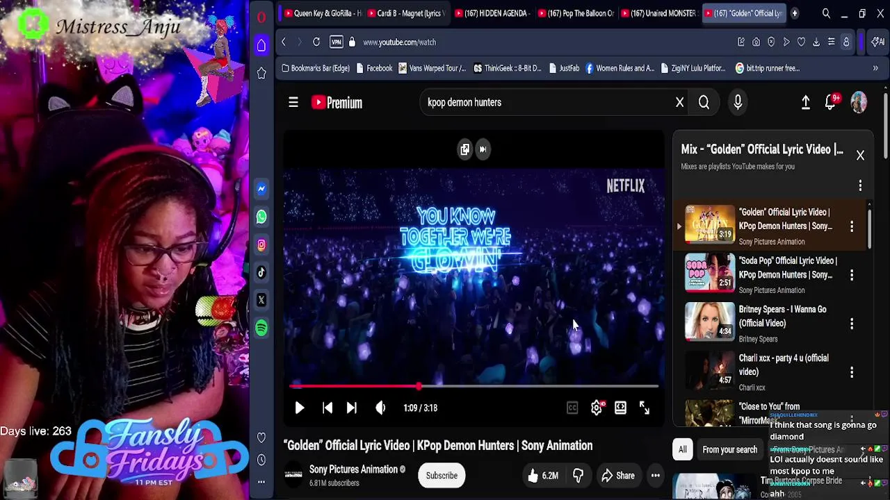This screenshot has width=890, height=500.
Task: Dislike the Golden video
Action: (578, 476)
